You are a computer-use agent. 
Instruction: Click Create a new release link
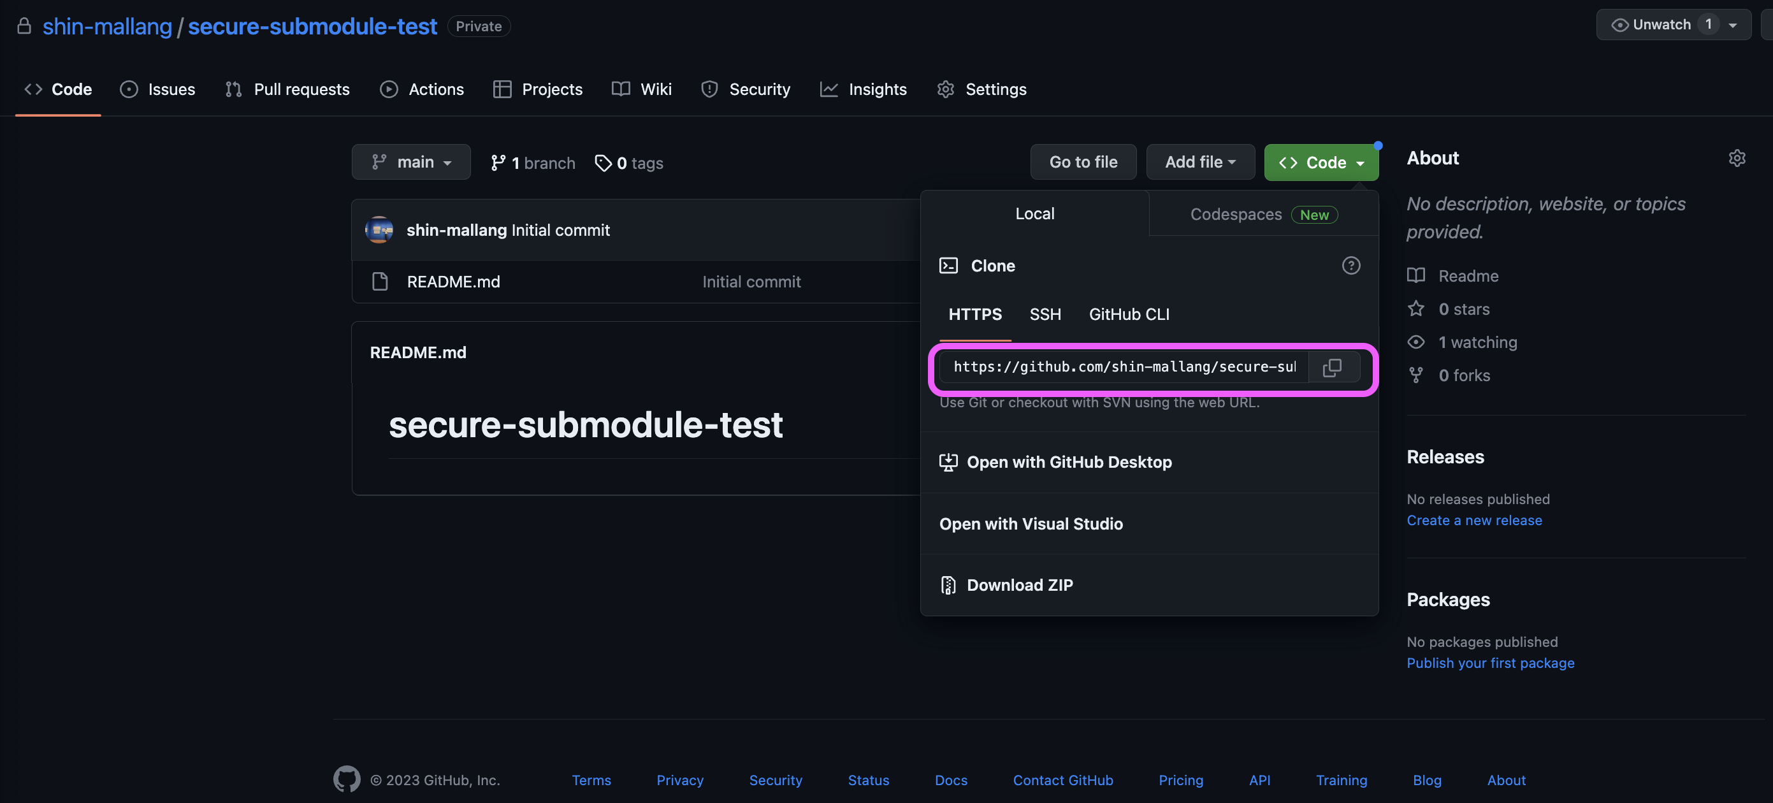1473,520
